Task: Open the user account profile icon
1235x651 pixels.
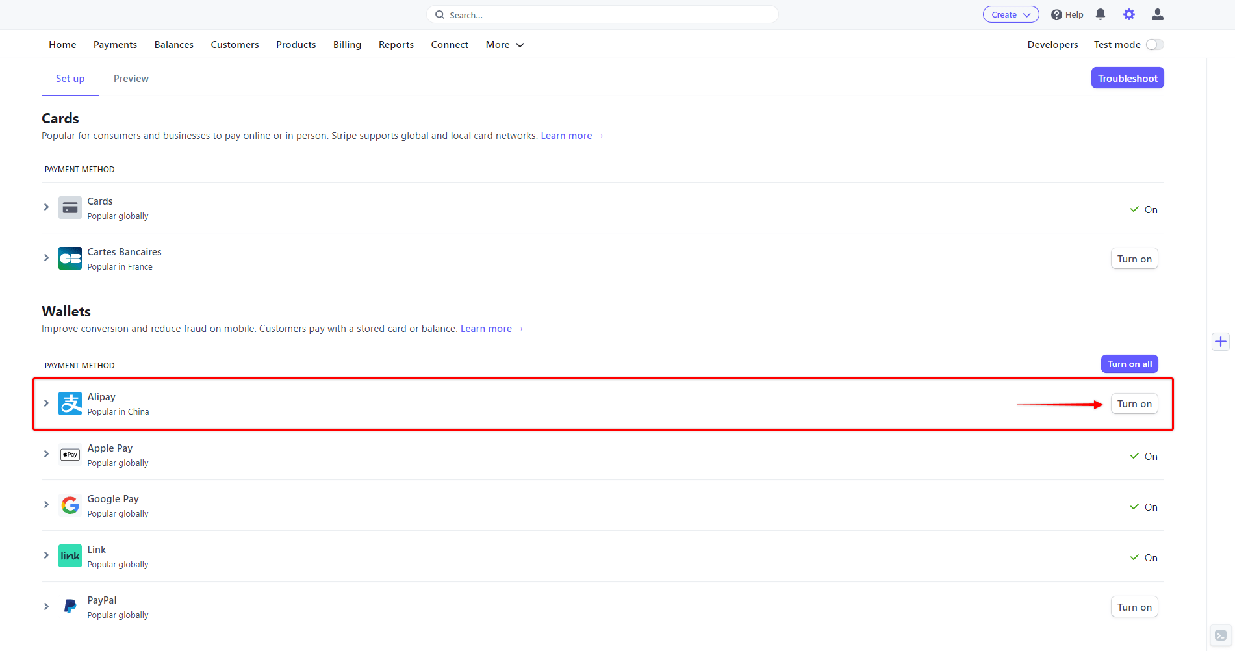Action: (x=1157, y=14)
